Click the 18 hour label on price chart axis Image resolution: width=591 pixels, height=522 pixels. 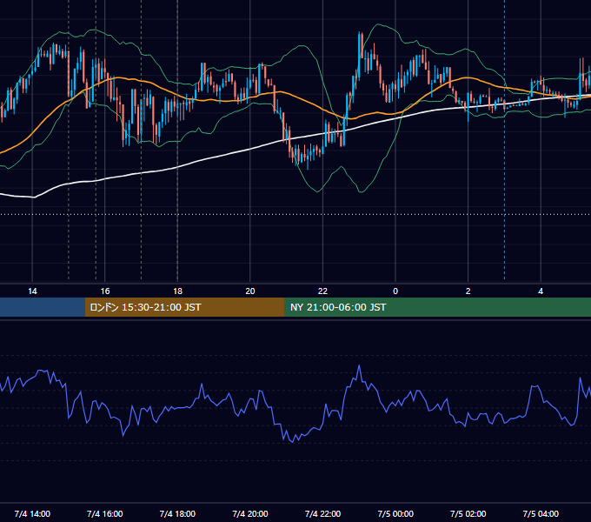click(x=177, y=291)
